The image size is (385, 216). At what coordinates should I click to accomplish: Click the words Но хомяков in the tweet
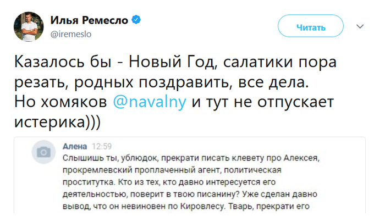click(x=61, y=102)
